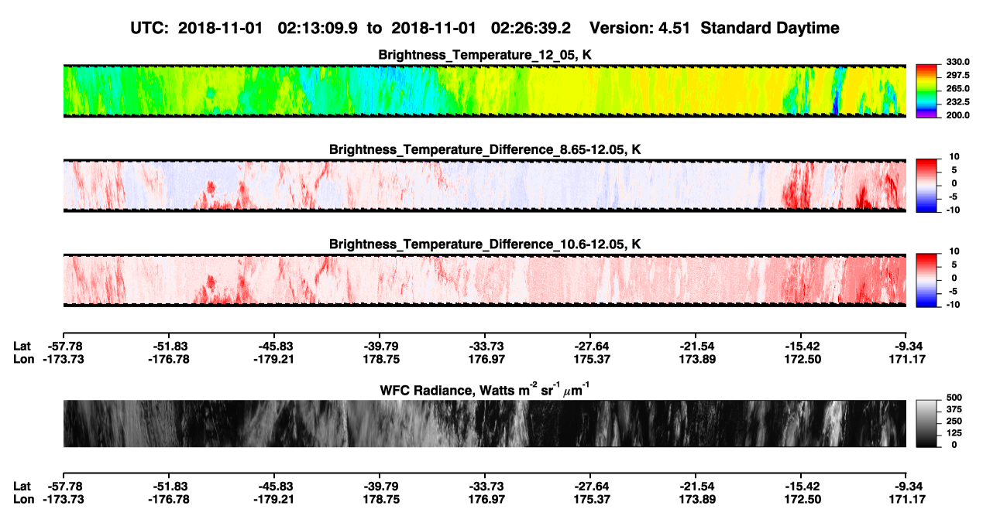Click latitude '-9.34' on the upper axis

pos(907,346)
